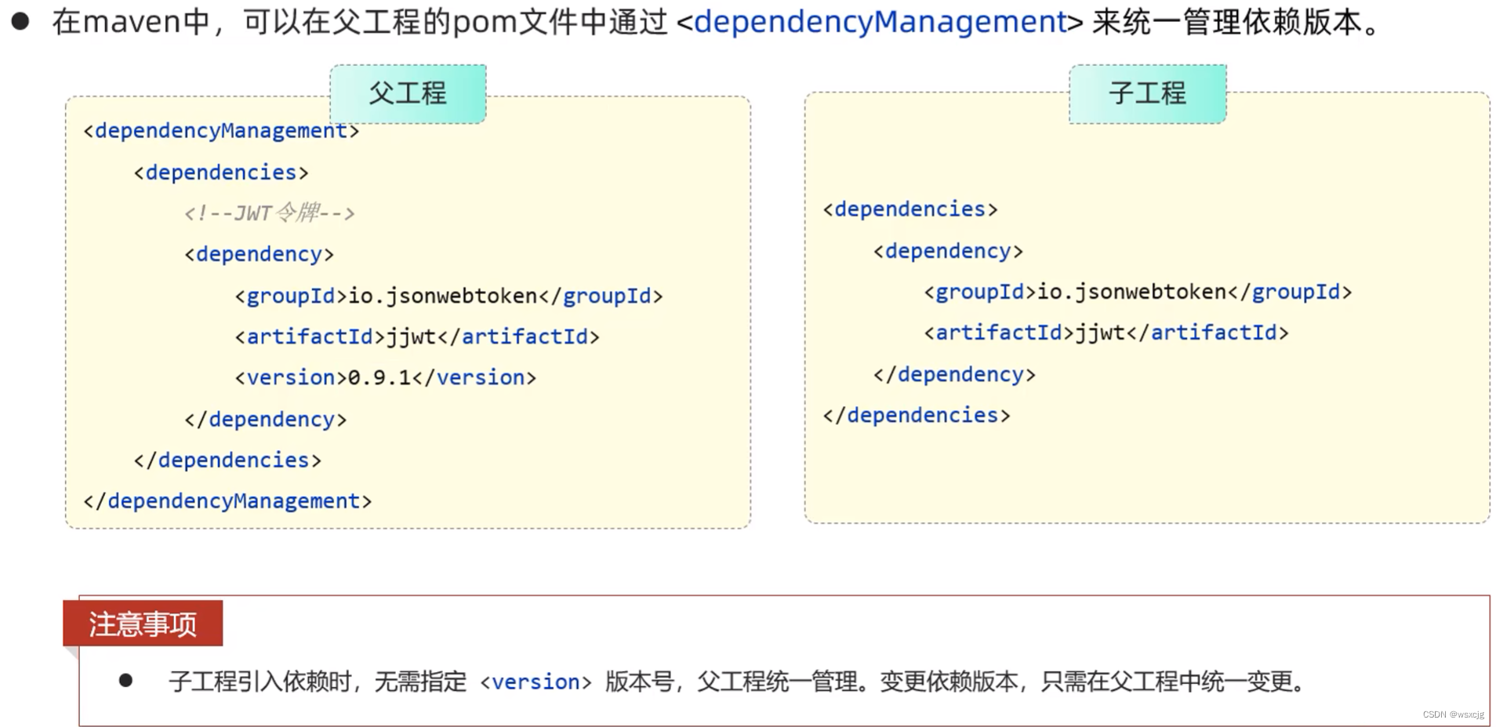Click the note sentence about 子工程引入依赖时

(x=737, y=682)
